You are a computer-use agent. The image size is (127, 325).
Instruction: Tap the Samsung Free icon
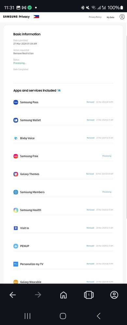click(16, 156)
